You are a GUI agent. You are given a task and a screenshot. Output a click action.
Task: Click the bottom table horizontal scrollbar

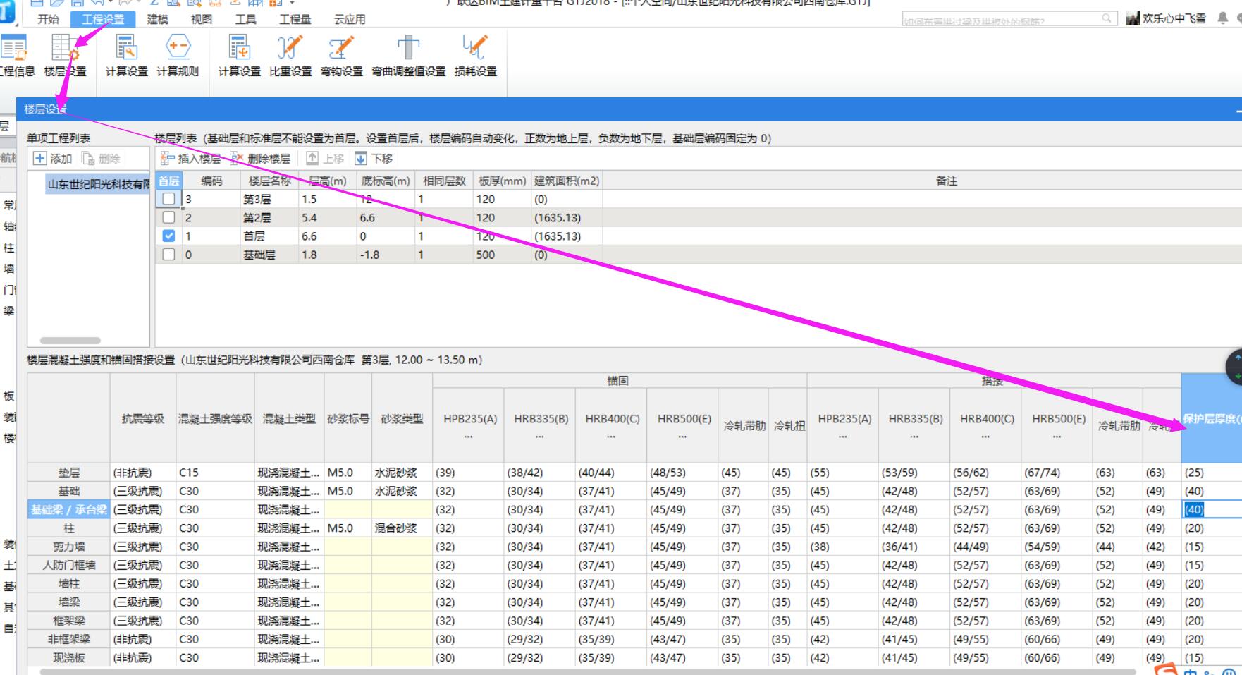(x=587, y=671)
